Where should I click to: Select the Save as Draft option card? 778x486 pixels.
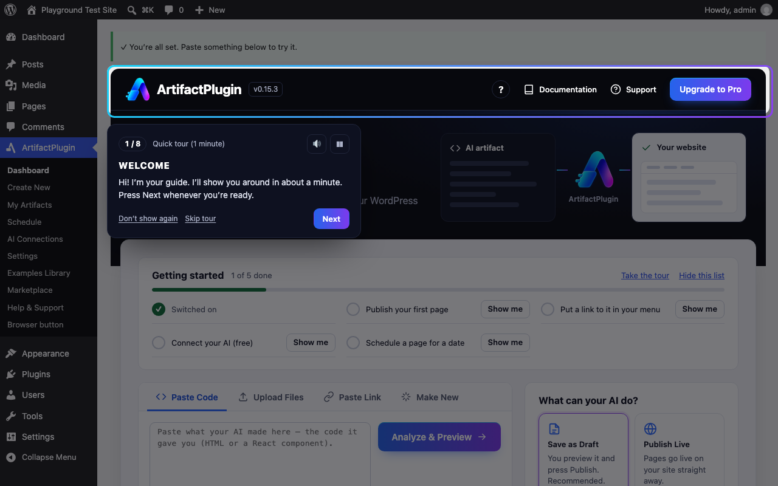point(583,450)
